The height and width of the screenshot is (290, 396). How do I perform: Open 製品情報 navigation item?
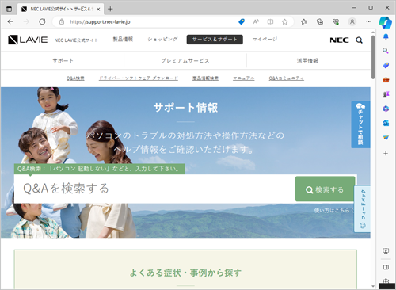pyautogui.click(x=123, y=40)
